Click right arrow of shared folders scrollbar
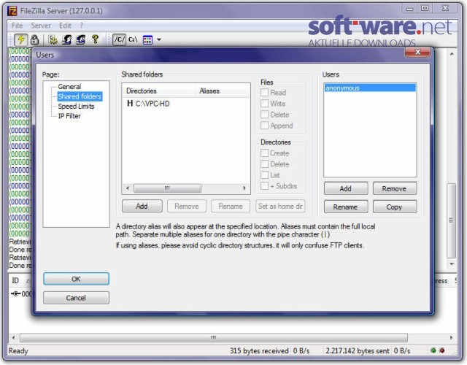467x365 pixels. pyautogui.click(x=244, y=188)
